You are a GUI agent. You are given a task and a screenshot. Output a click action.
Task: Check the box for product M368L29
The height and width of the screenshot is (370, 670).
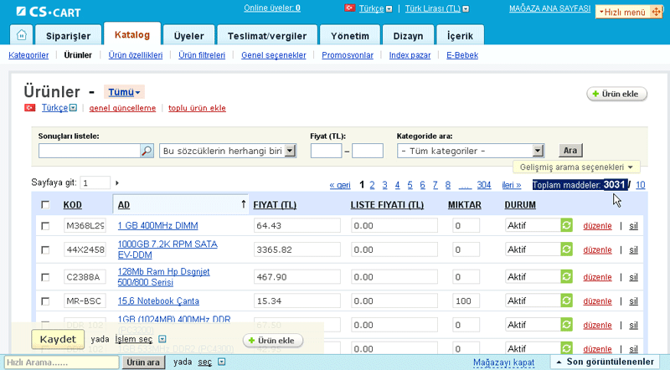coord(45,225)
